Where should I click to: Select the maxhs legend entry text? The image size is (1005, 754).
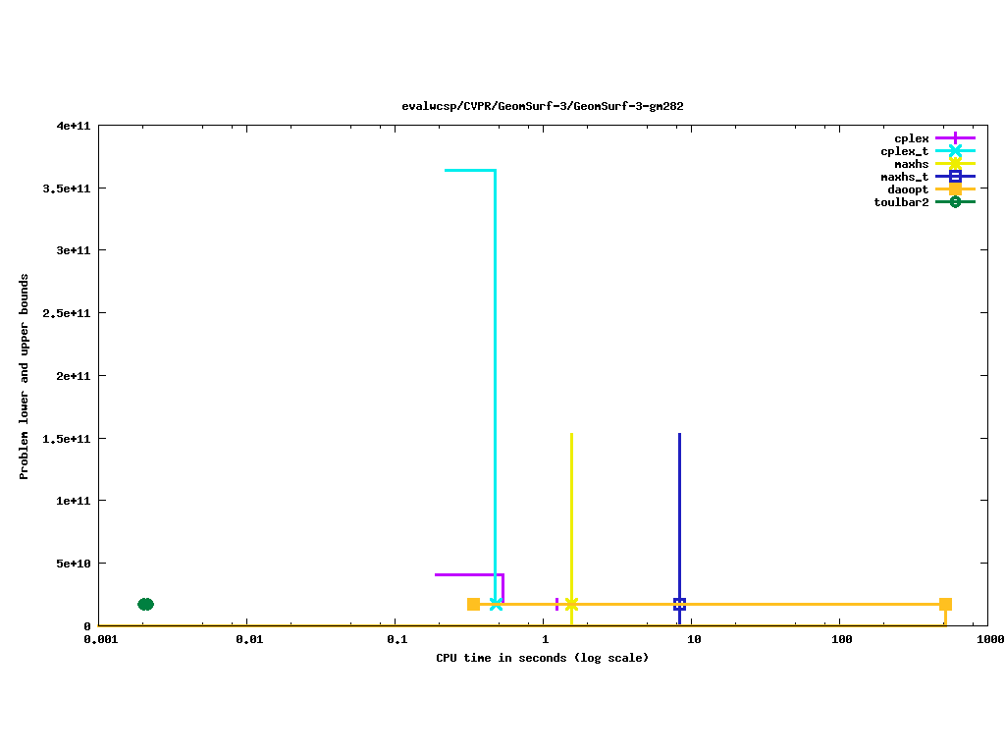tap(911, 164)
